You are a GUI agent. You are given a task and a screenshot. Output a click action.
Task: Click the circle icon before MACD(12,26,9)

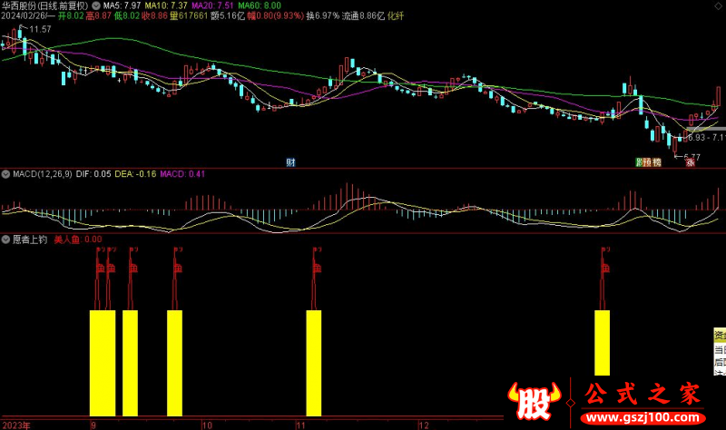5,173
